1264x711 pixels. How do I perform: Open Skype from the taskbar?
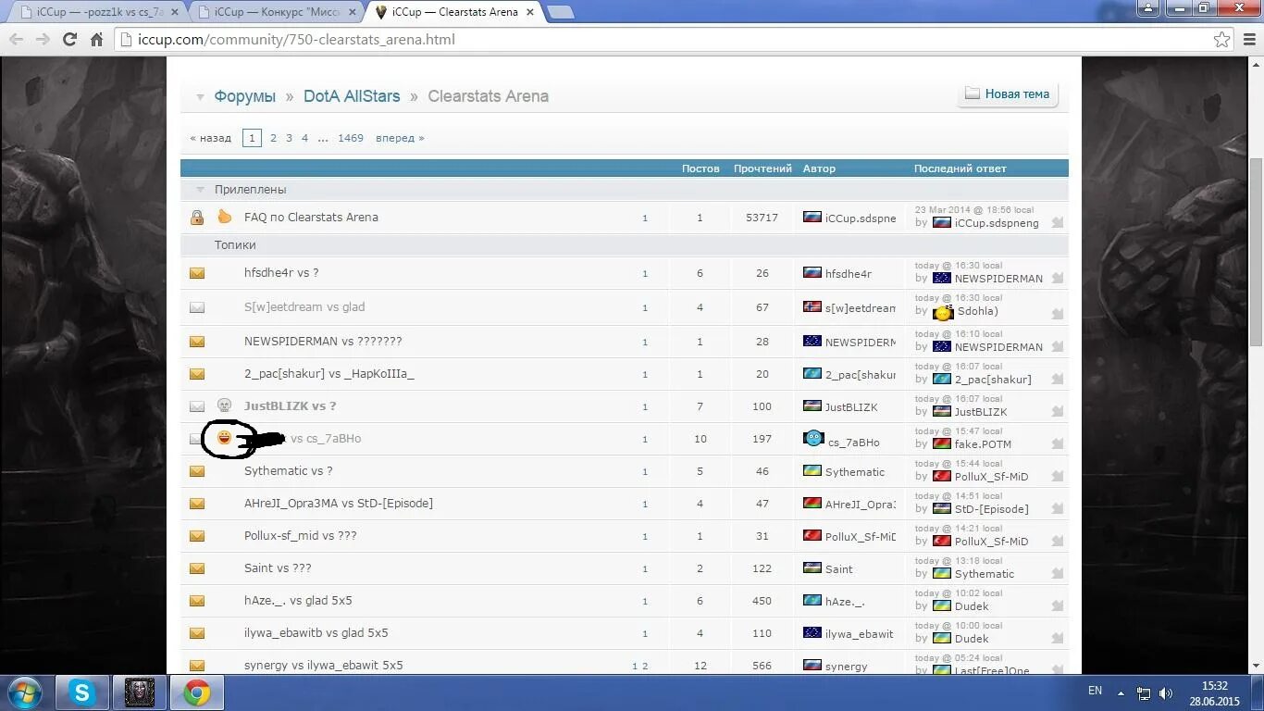(82, 692)
